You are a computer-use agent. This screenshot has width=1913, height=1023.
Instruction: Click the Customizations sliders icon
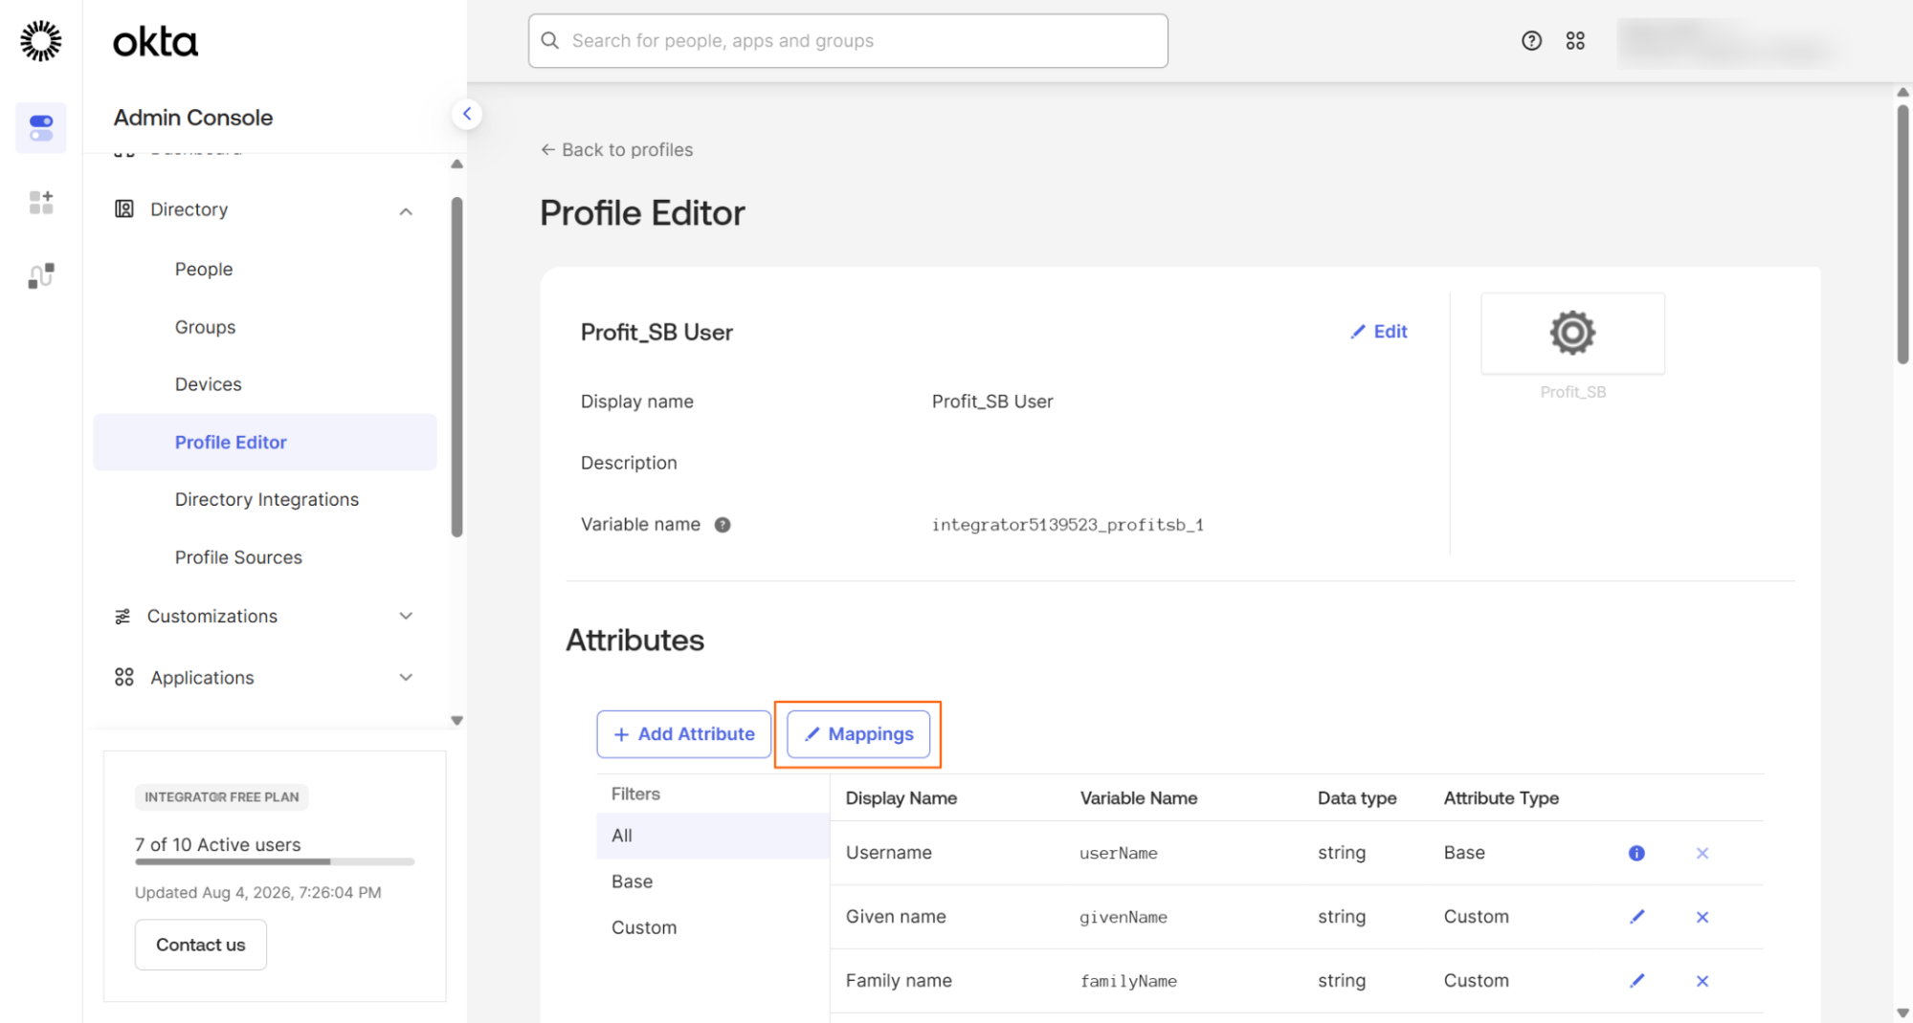[x=122, y=617]
